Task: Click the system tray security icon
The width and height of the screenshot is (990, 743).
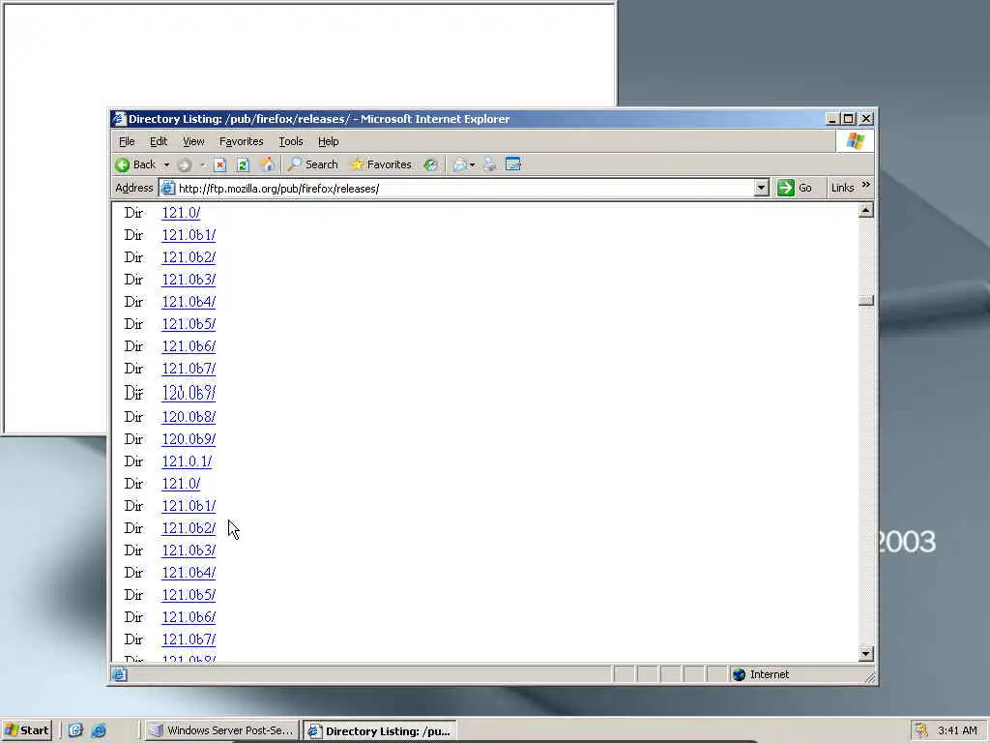Action: pos(921,730)
